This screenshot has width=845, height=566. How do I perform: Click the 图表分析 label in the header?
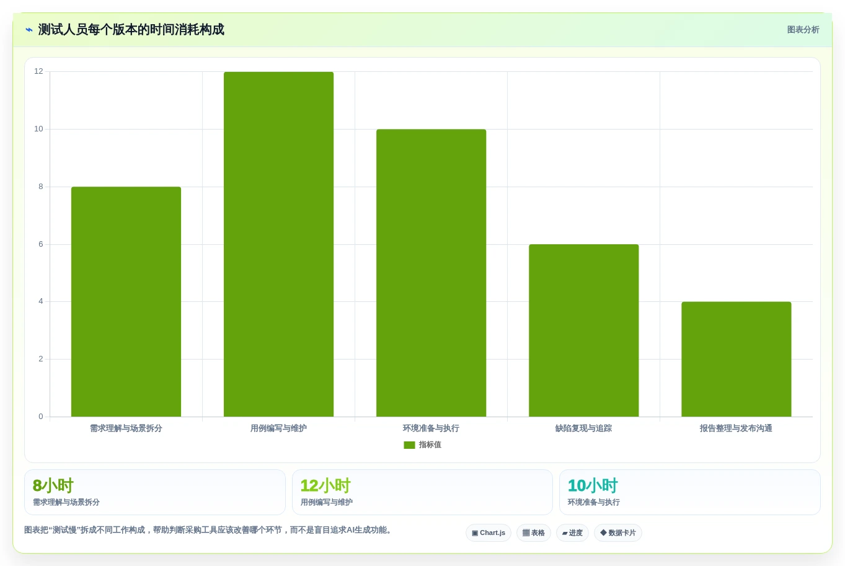803,30
